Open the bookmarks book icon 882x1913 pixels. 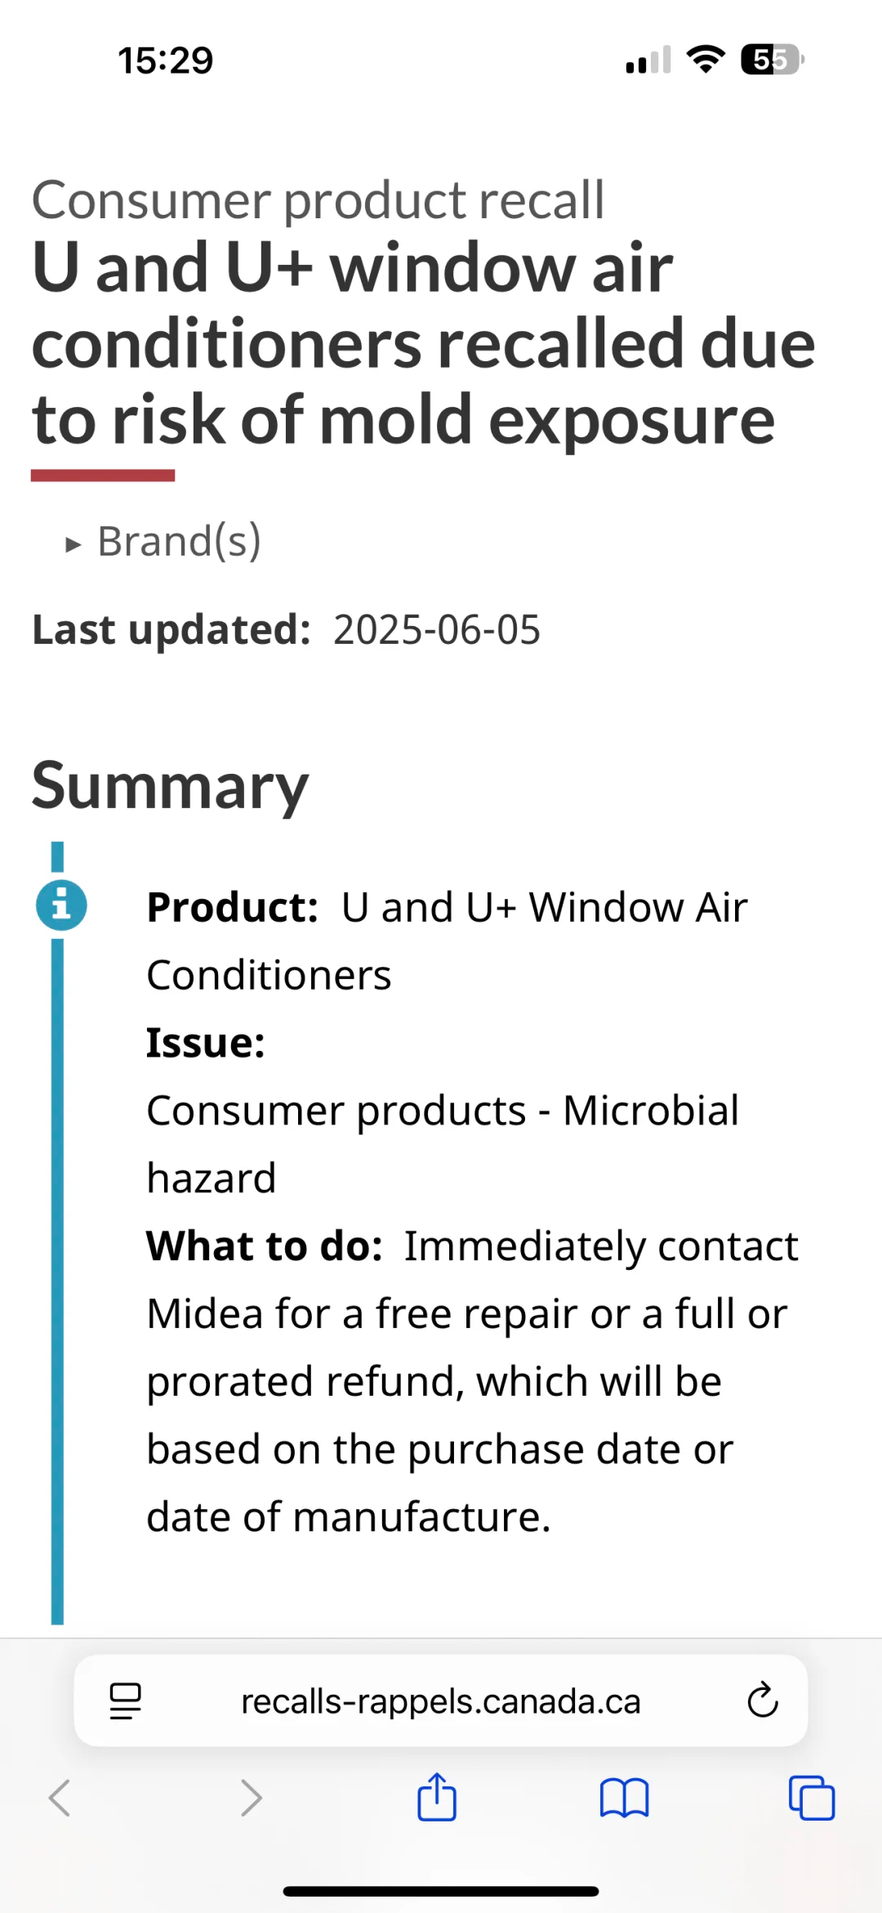coord(624,1798)
